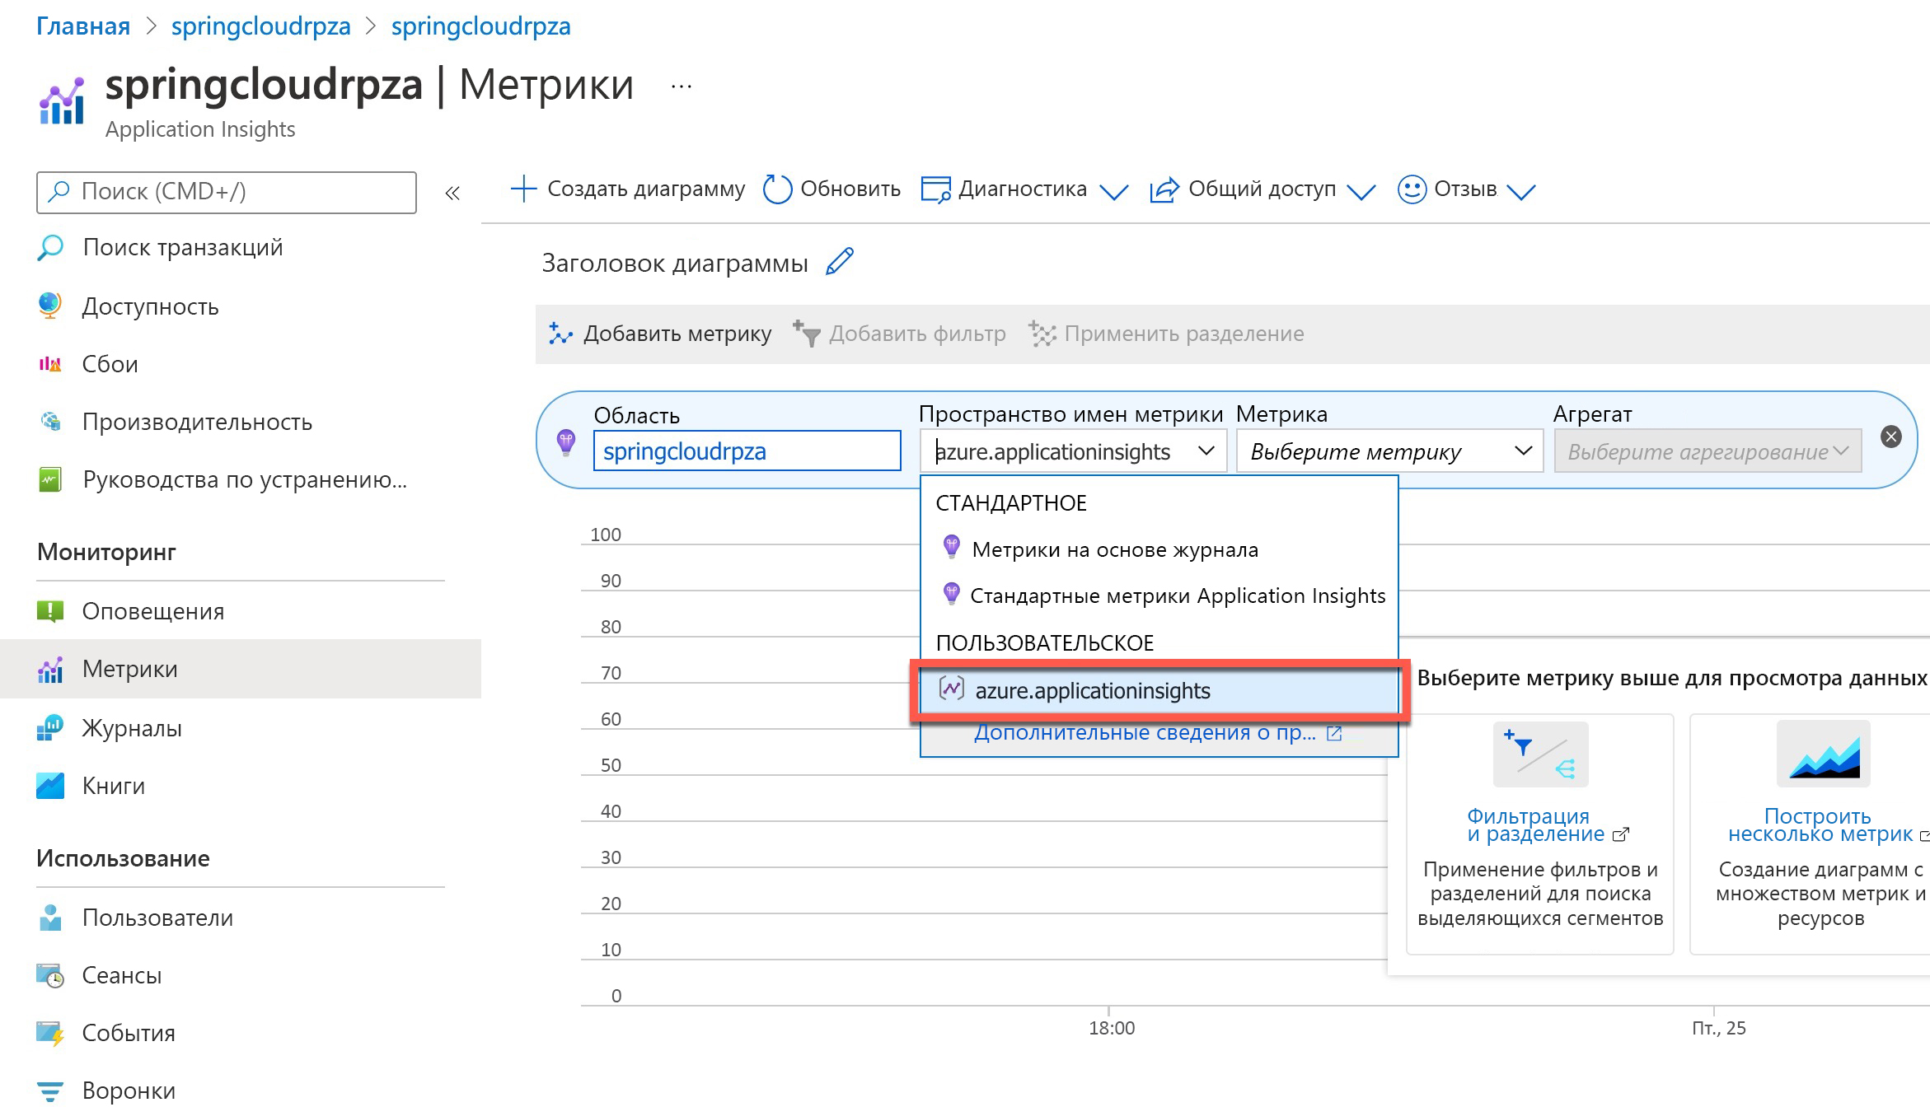Image resolution: width=1930 pixels, height=1107 pixels.
Task: Click the Журналы logs icon
Action: click(50, 727)
